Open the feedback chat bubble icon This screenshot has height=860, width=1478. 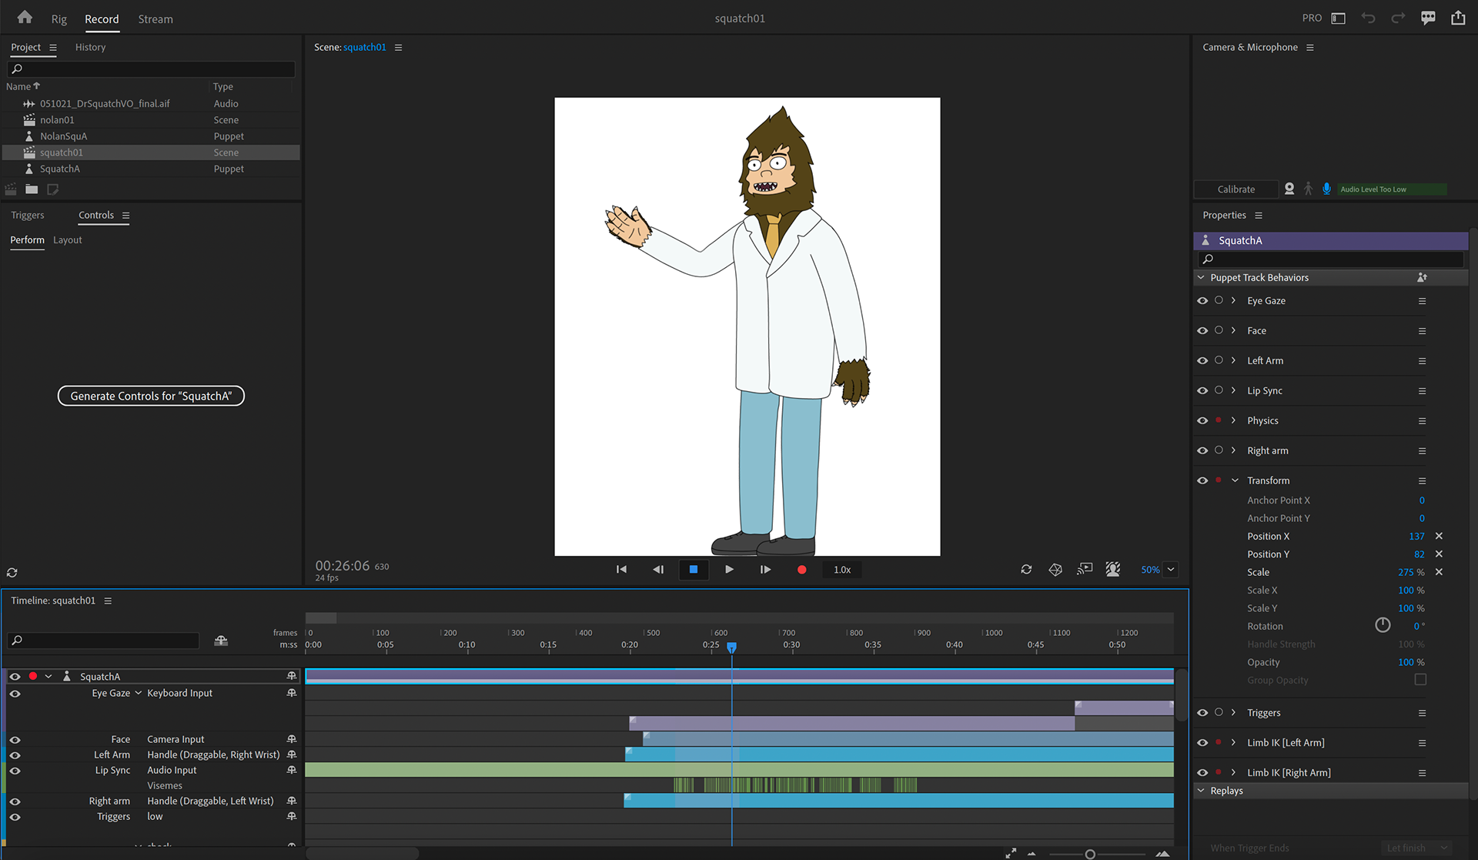[x=1428, y=18]
